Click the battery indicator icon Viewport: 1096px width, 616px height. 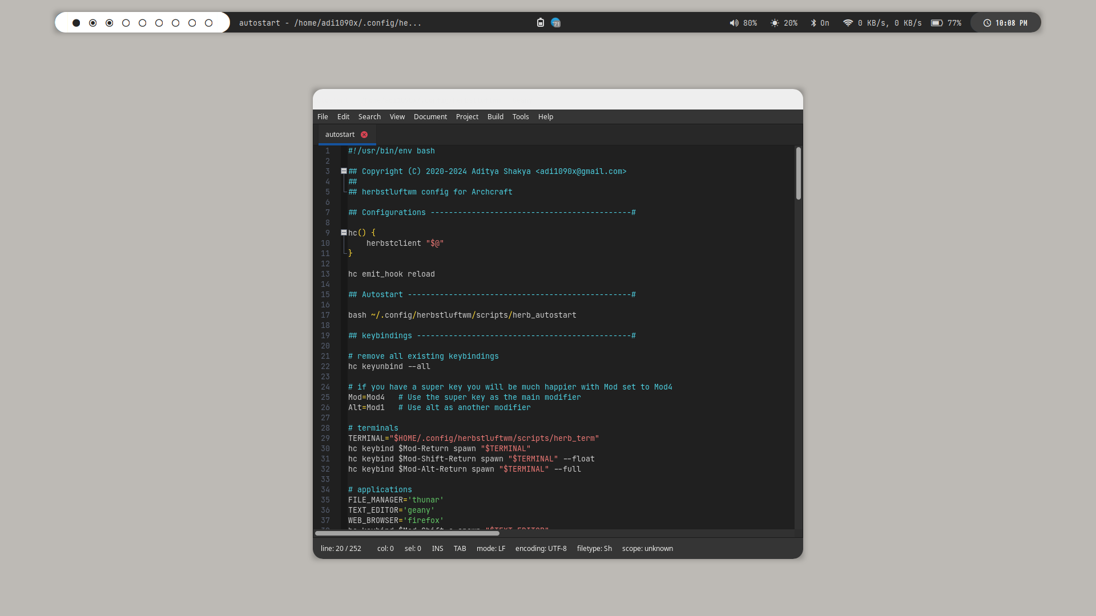click(x=937, y=23)
